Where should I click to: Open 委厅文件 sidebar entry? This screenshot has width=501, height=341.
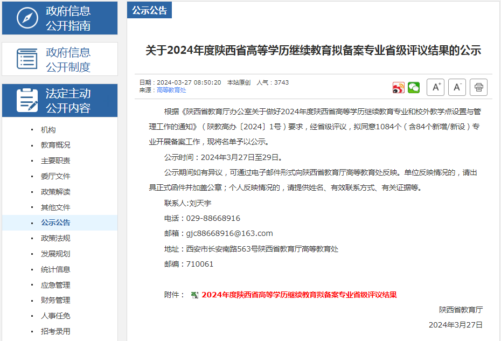tap(55, 176)
